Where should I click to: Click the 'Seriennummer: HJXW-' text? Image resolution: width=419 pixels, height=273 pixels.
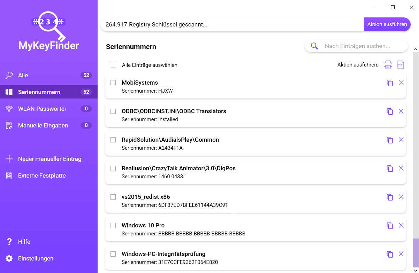point(148,91)
